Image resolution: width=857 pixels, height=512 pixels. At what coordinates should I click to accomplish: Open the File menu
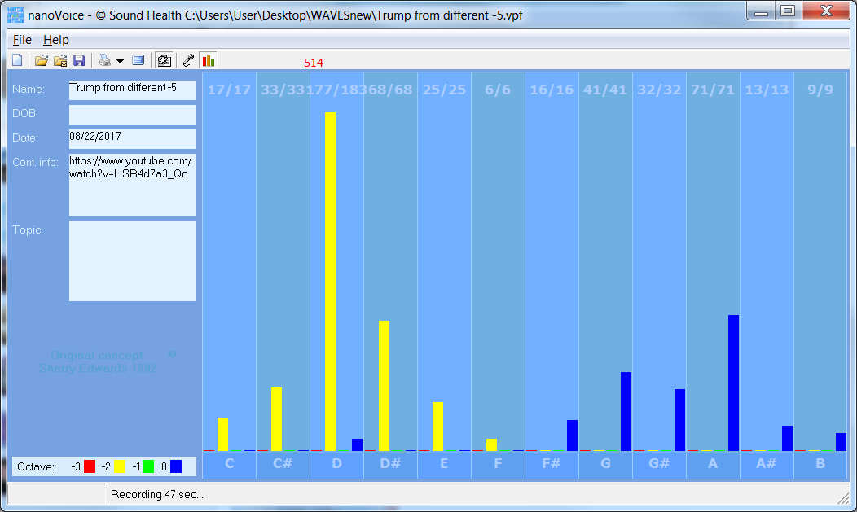click(22, 40)
